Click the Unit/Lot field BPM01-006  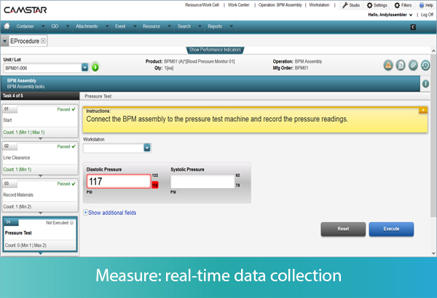point(42,68)
